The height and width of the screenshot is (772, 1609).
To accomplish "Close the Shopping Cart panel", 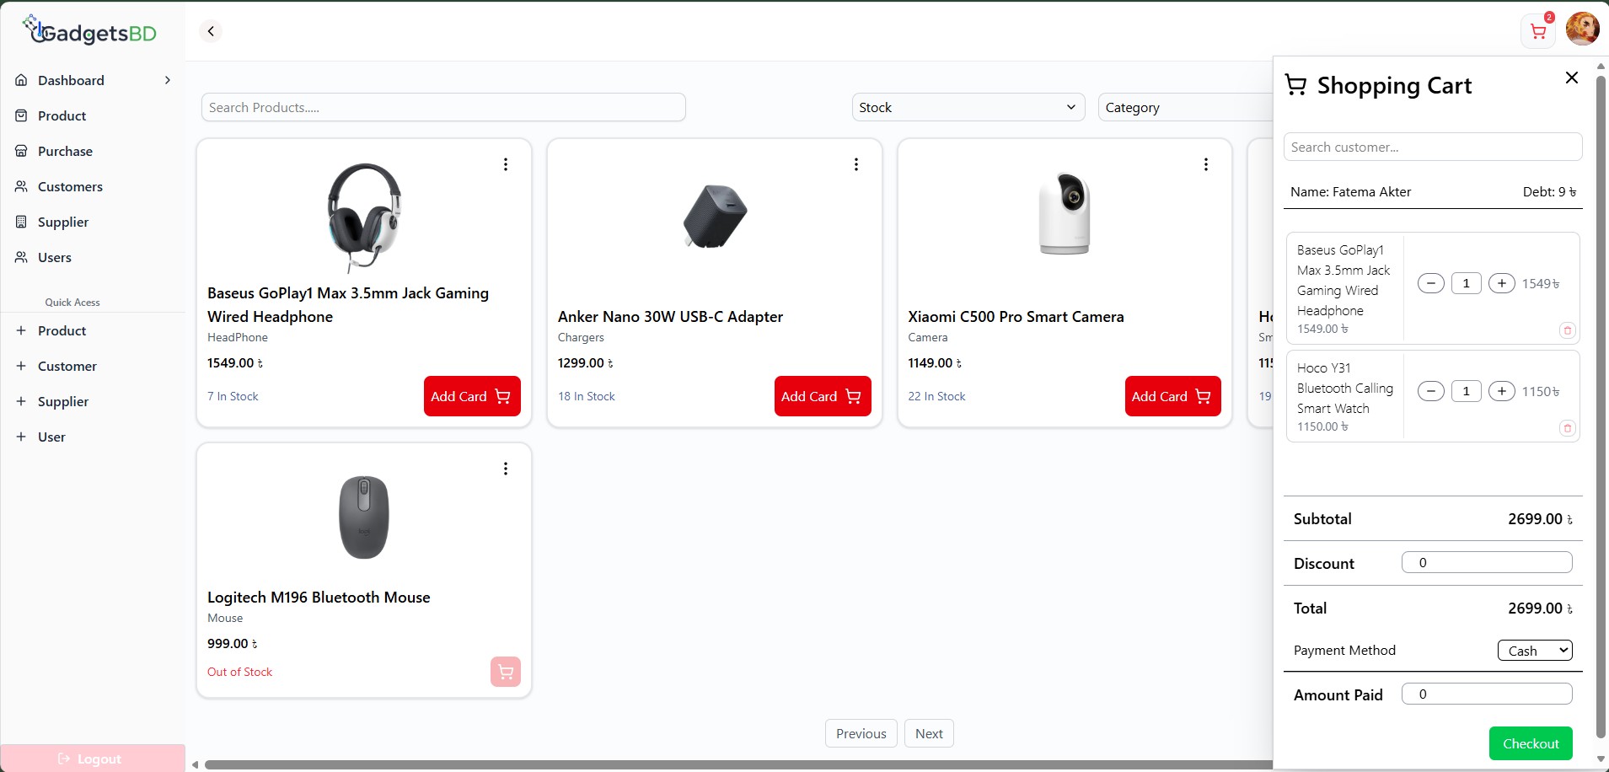I will (x=1571, y=78).
